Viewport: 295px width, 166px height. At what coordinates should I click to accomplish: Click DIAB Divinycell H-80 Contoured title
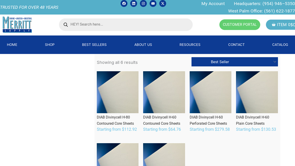115,120
